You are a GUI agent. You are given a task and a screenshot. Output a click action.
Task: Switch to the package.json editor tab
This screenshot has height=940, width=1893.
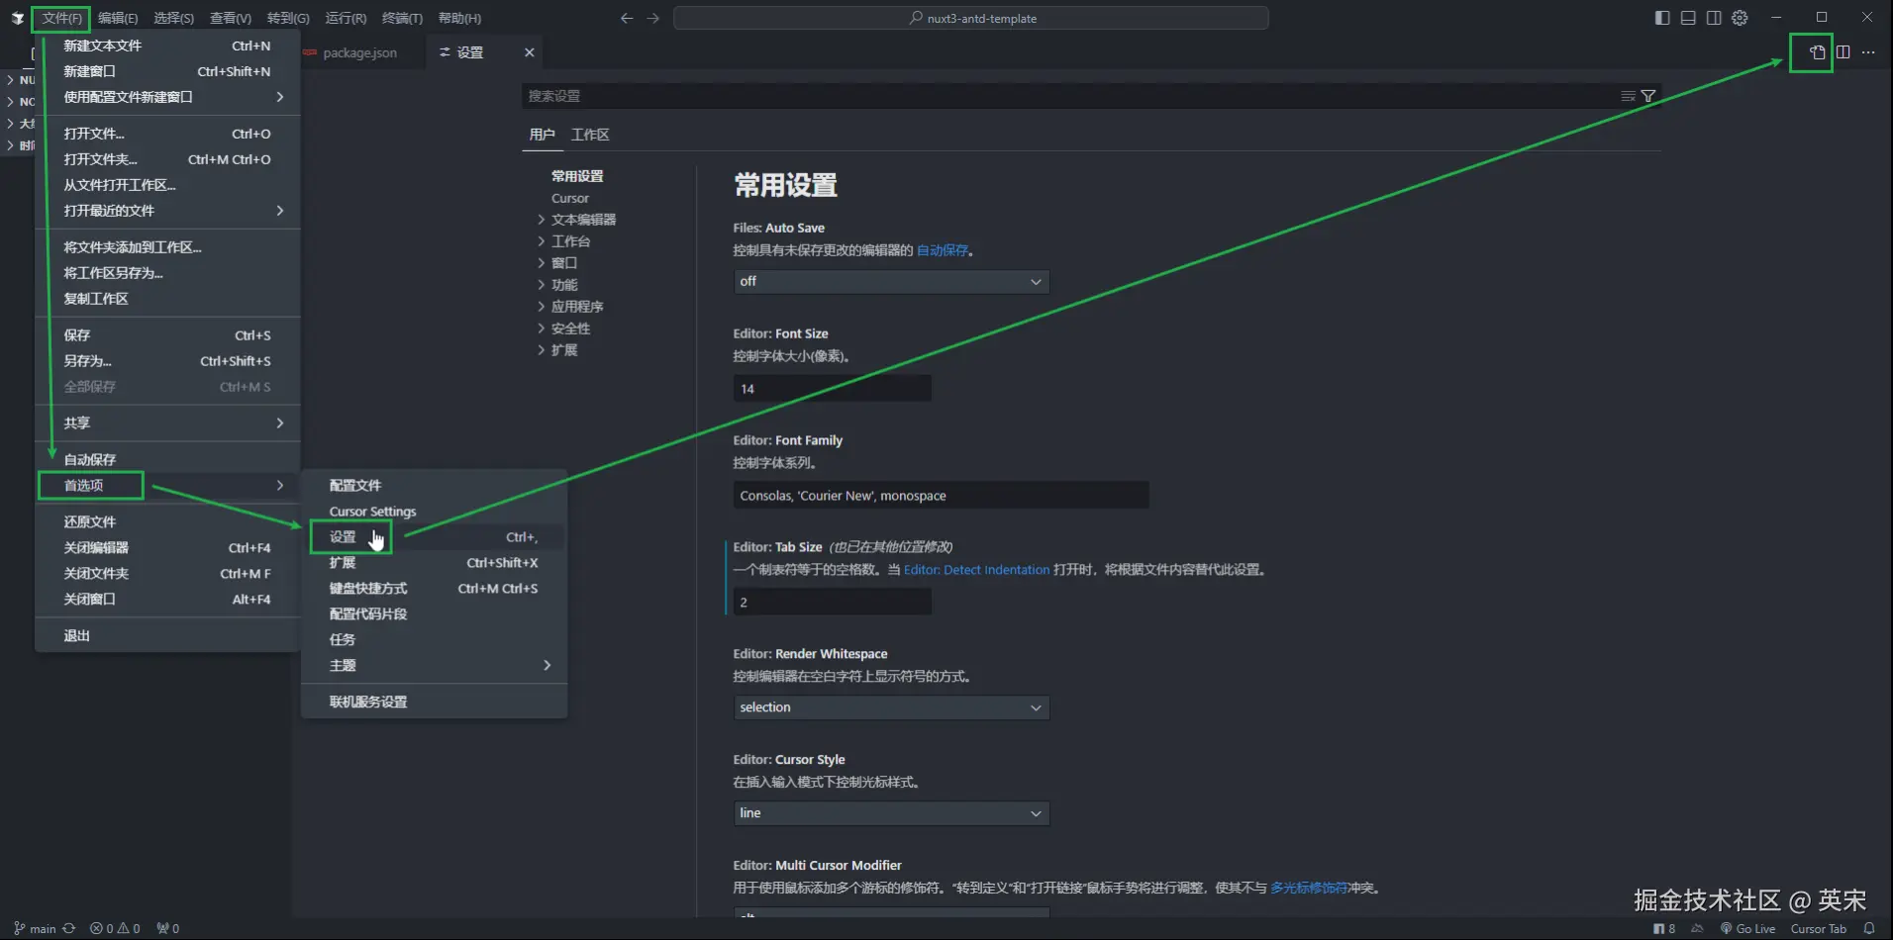(x=359, y=52)
